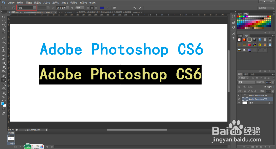The height and width of the screenshot is (149, 276).
Task: Select the Hand tool
Action: coord(4,93)
